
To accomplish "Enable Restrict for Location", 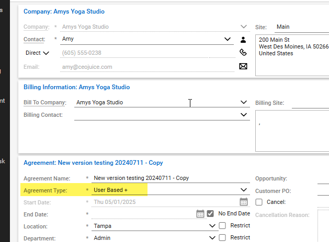I will pos(222,226).
